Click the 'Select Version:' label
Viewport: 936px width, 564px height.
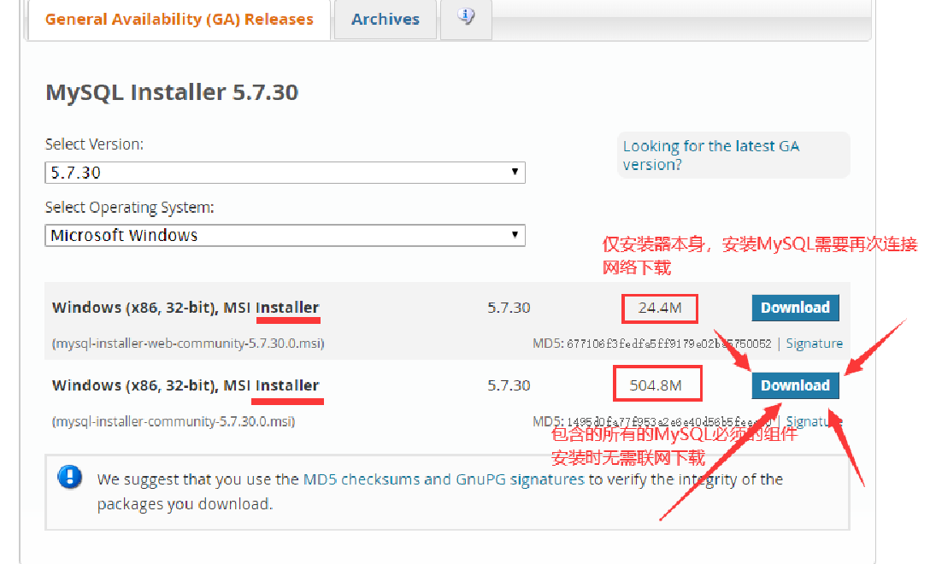[x=94, y=144]
